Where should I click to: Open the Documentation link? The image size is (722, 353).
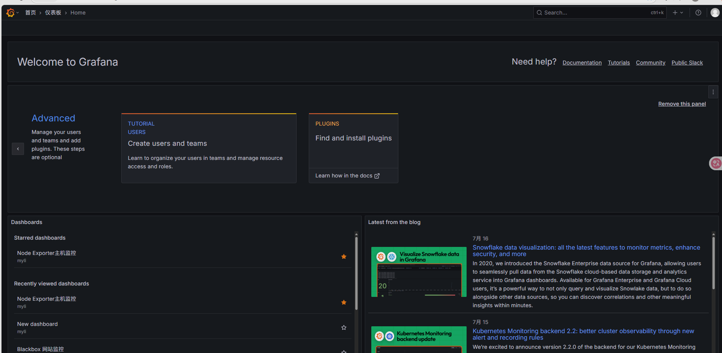(x=582, y=62)
